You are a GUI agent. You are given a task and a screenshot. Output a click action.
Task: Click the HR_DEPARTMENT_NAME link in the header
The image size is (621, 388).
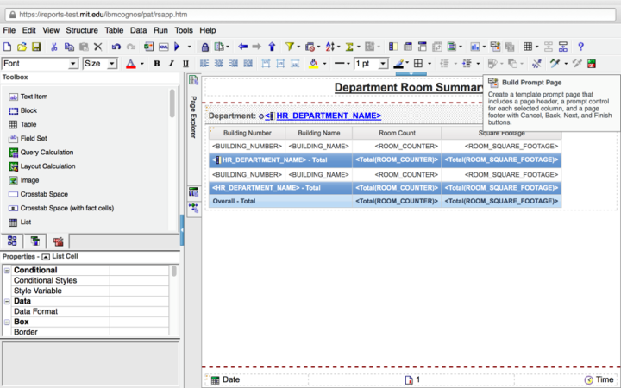328,116
